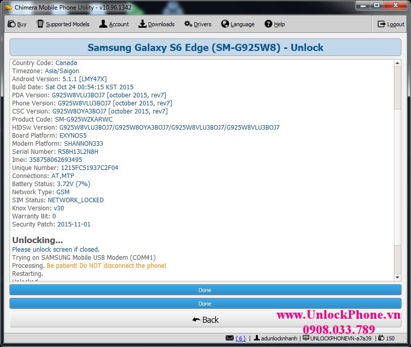Click the Language globe icon

(225, 24)
